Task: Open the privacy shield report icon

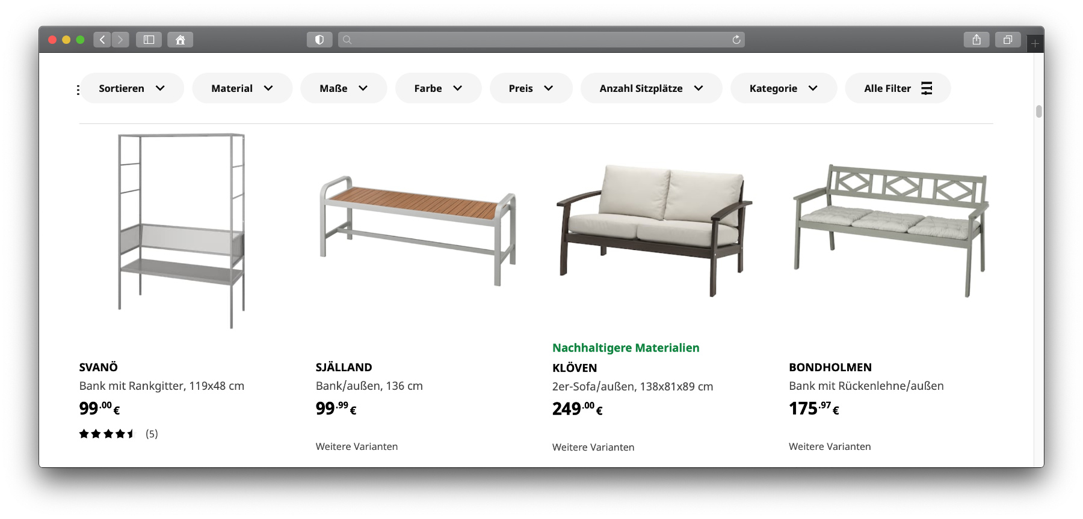Action: [319, 40]
